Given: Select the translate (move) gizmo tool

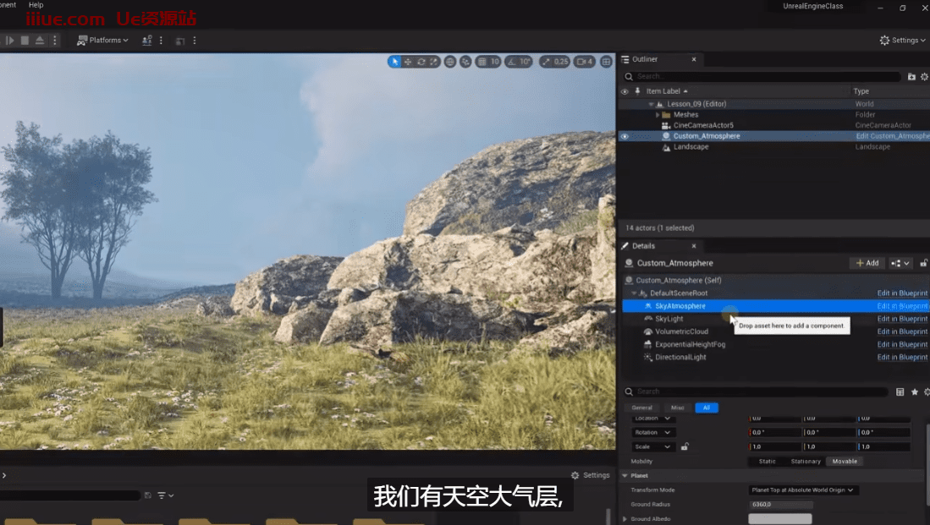Looking at the screenshot, I should pos(408,62).
